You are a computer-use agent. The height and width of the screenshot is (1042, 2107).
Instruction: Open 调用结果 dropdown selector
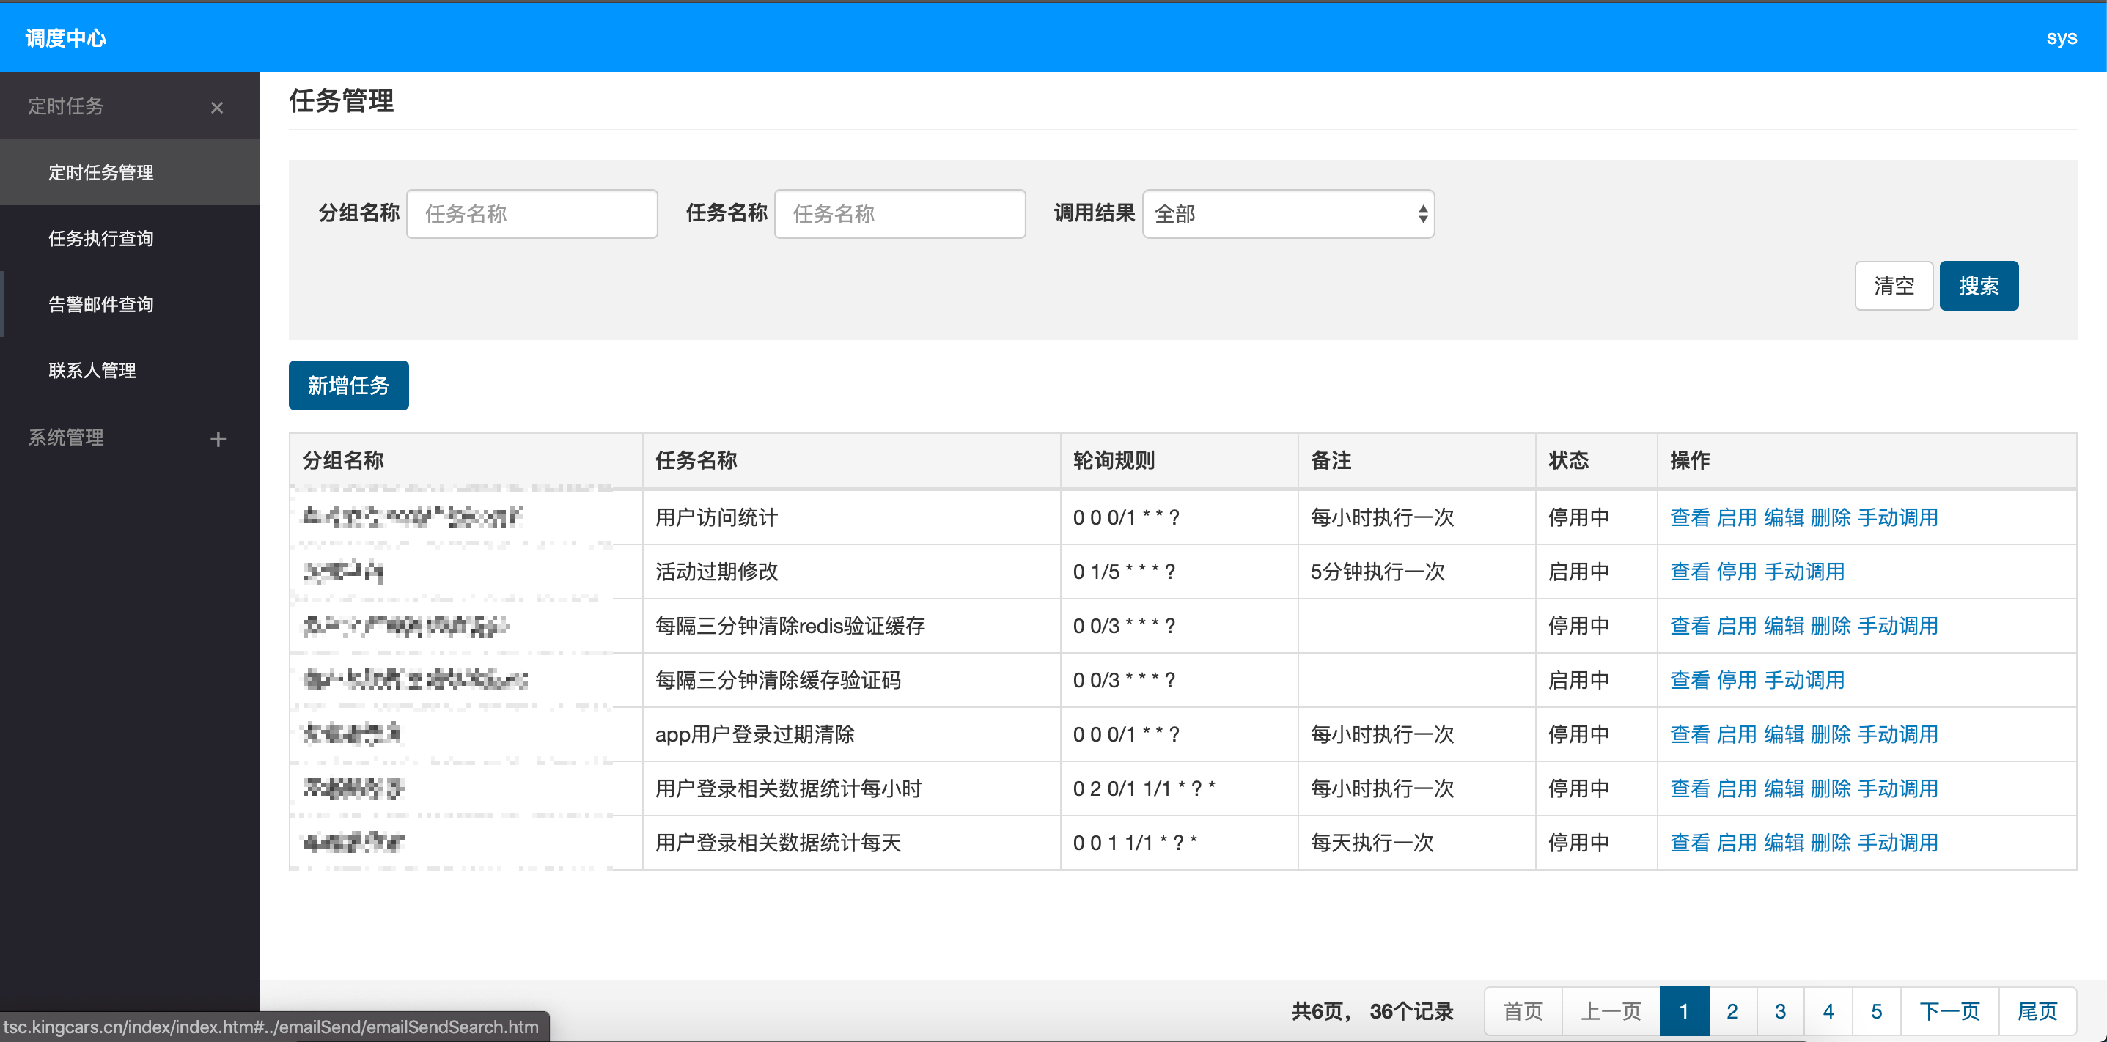pyautogui.click(x=1284, y=213)
